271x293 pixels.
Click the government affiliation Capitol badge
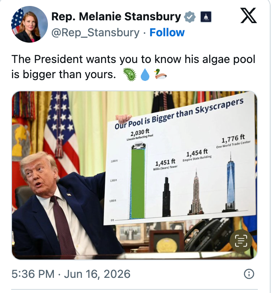pyautogui.click(x=206, y=17)
